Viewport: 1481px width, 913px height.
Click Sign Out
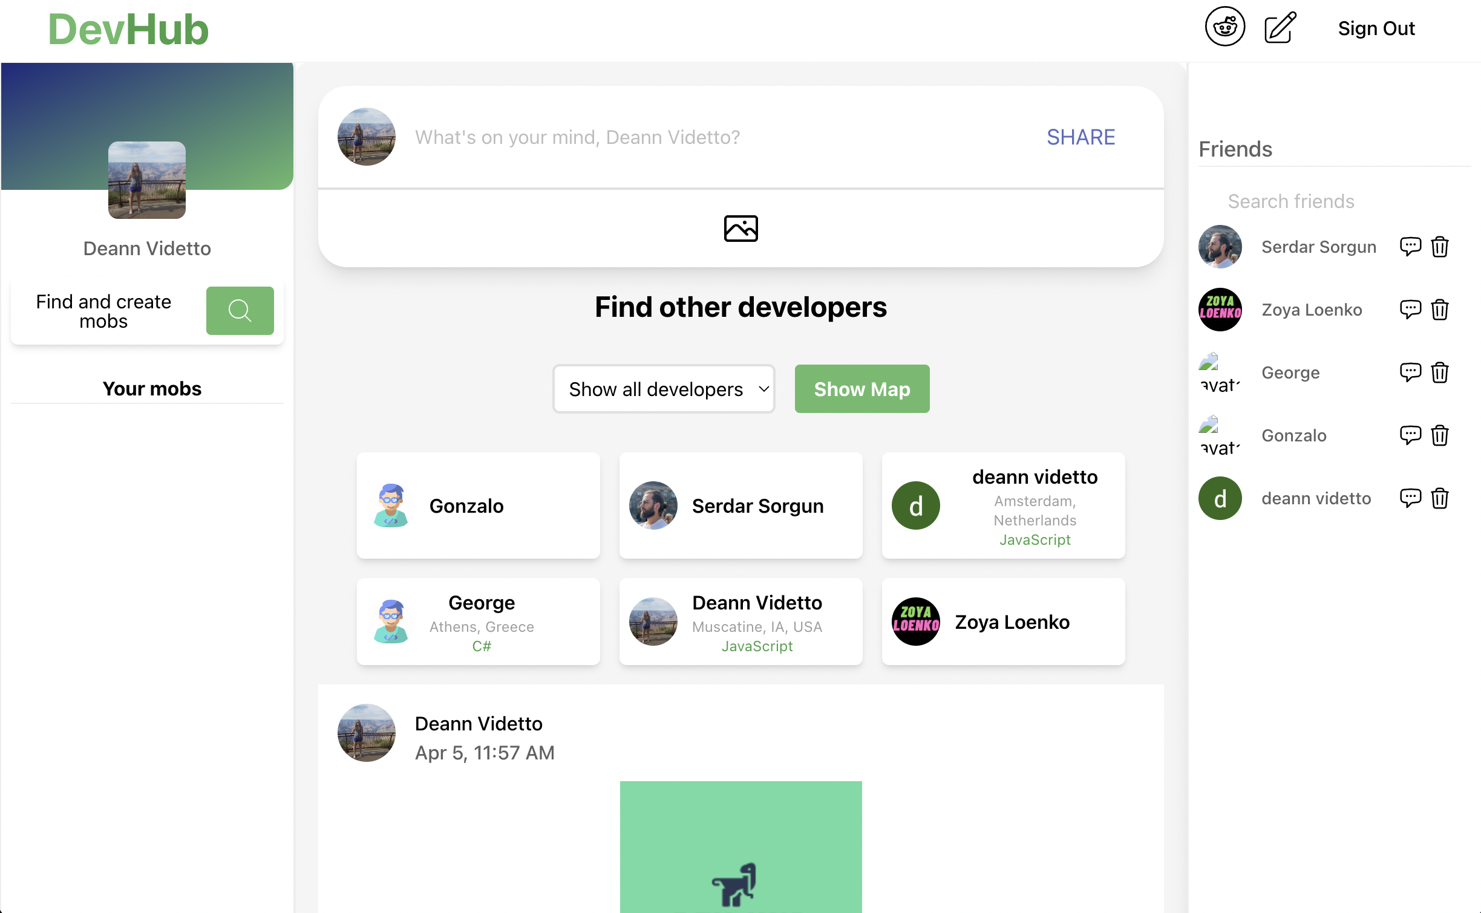(x=1376, y=28)
